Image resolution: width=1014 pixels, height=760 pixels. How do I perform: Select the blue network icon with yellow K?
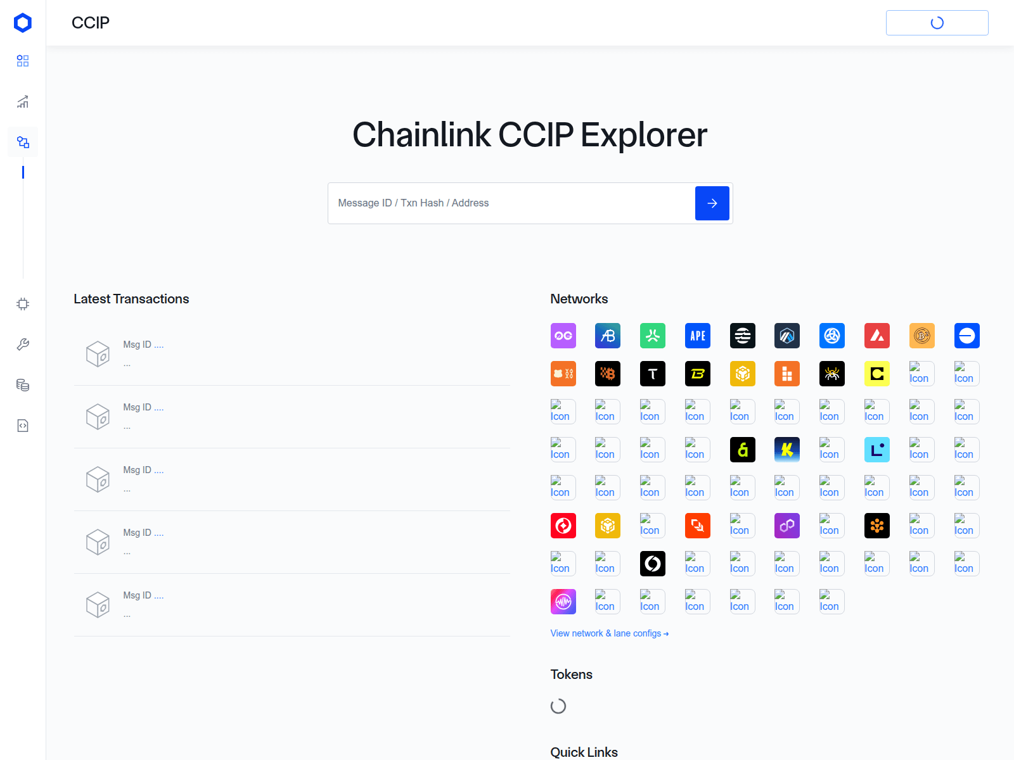pos(787,450)
